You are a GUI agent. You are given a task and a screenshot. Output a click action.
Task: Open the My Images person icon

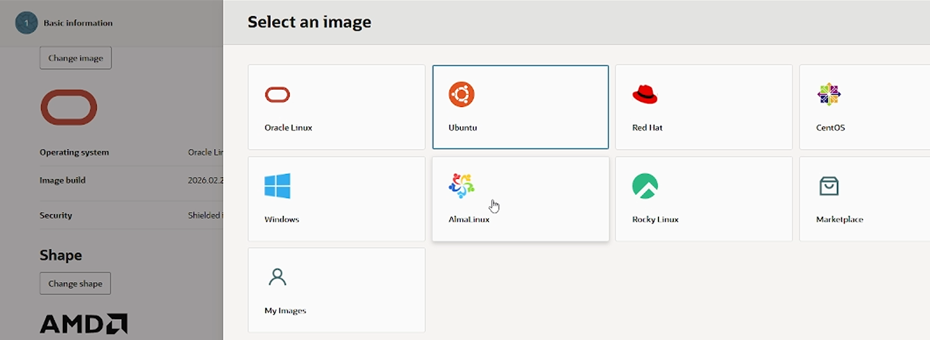click(277, 277)
